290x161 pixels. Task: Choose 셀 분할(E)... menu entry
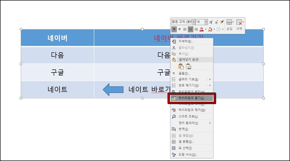click(192, 142)
